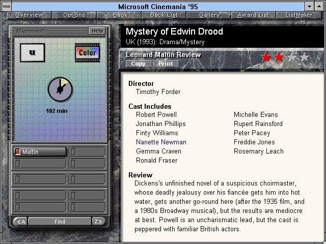This screenshot has height=244, width=326.
Task: Go Back to the previous topic
Action: 120,15
